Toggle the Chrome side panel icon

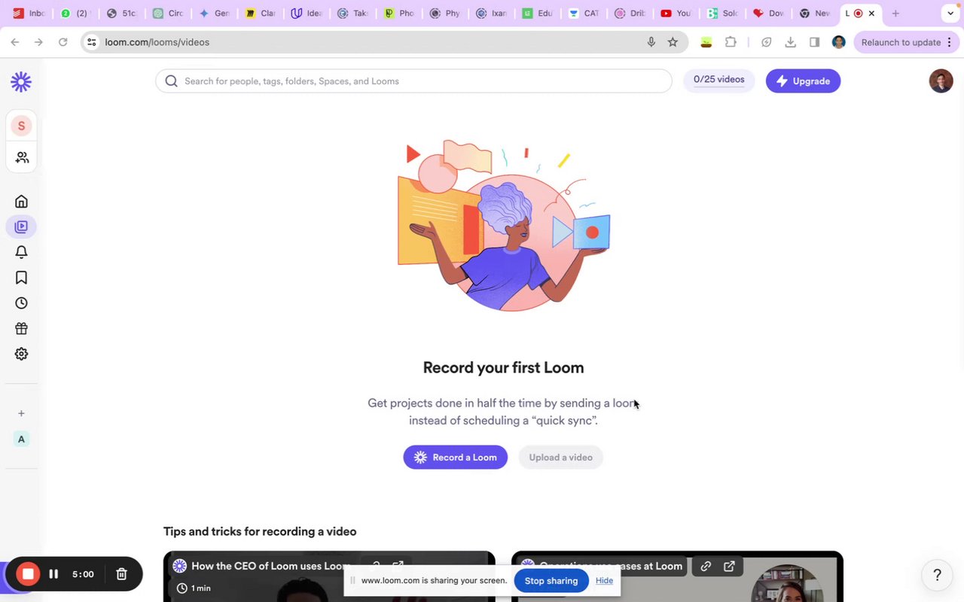814,42
